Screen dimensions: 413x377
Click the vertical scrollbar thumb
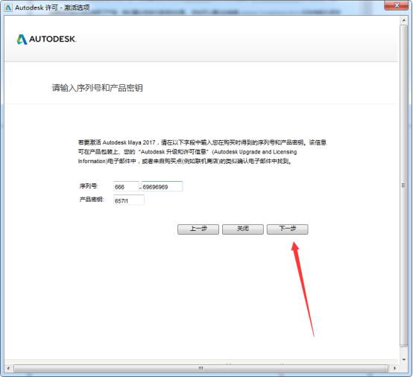point(403,186)
